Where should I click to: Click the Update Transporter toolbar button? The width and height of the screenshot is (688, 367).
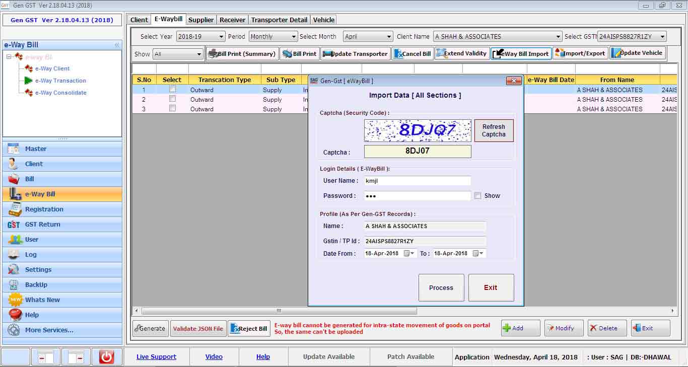356,54
